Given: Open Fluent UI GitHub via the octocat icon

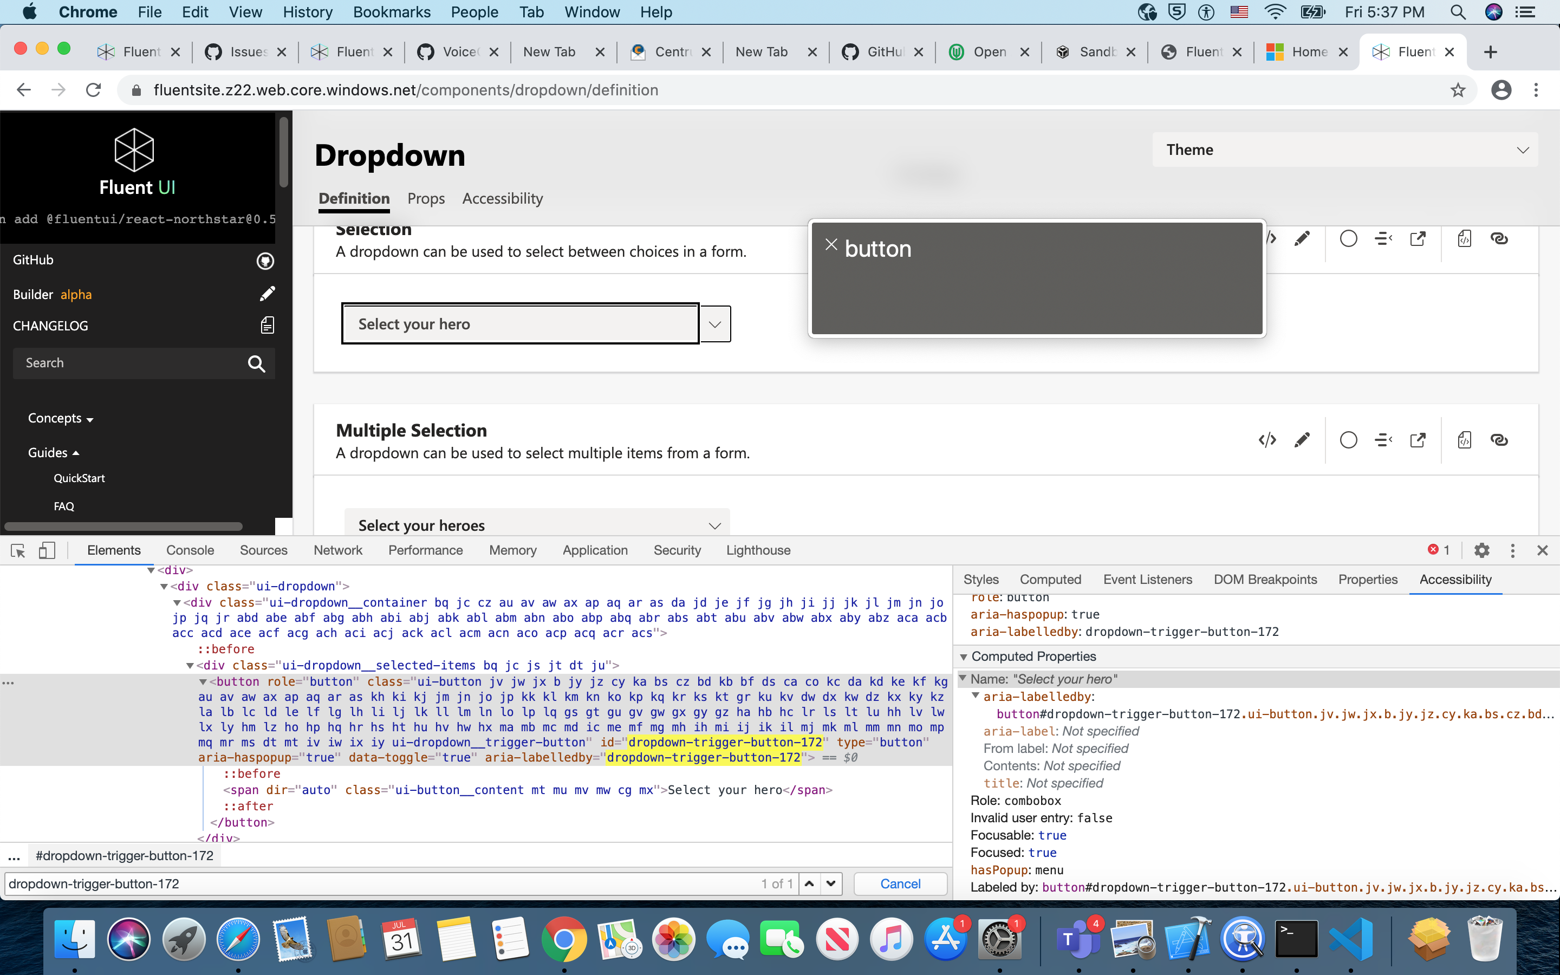Looking at the screenshot, I should pos(265,261).
